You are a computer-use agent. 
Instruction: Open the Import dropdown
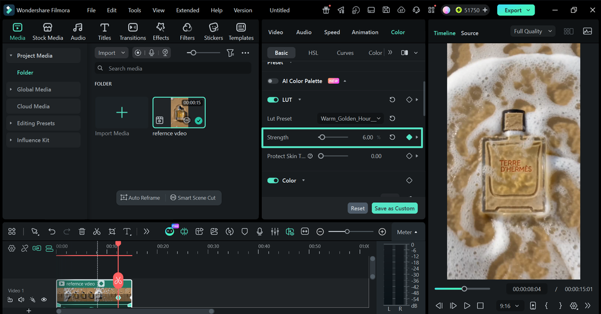coord(111,53)
